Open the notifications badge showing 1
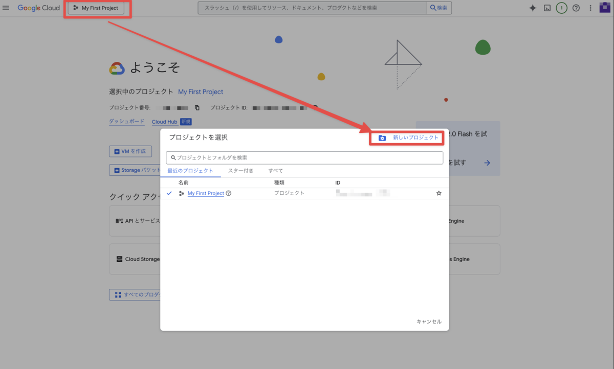 coord(561,8)
